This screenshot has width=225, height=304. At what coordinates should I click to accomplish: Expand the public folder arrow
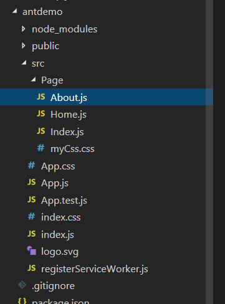pyautogui.click(x=24, y=46)
